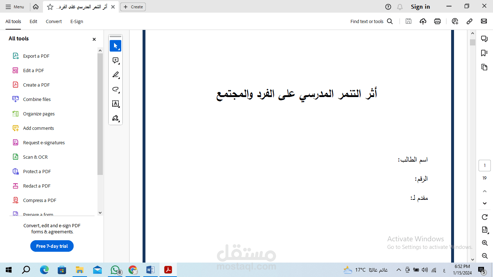Choose the Fill & Sign pen tool

115,118
